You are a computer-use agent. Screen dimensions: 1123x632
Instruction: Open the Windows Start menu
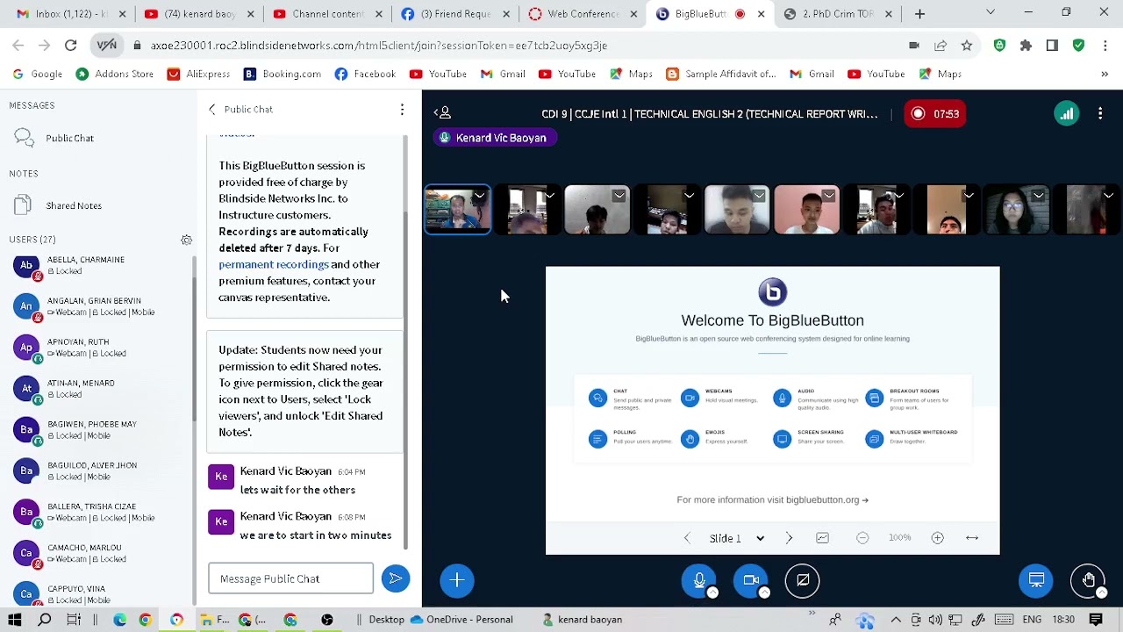pyautogui.click(x=16, y=620)
